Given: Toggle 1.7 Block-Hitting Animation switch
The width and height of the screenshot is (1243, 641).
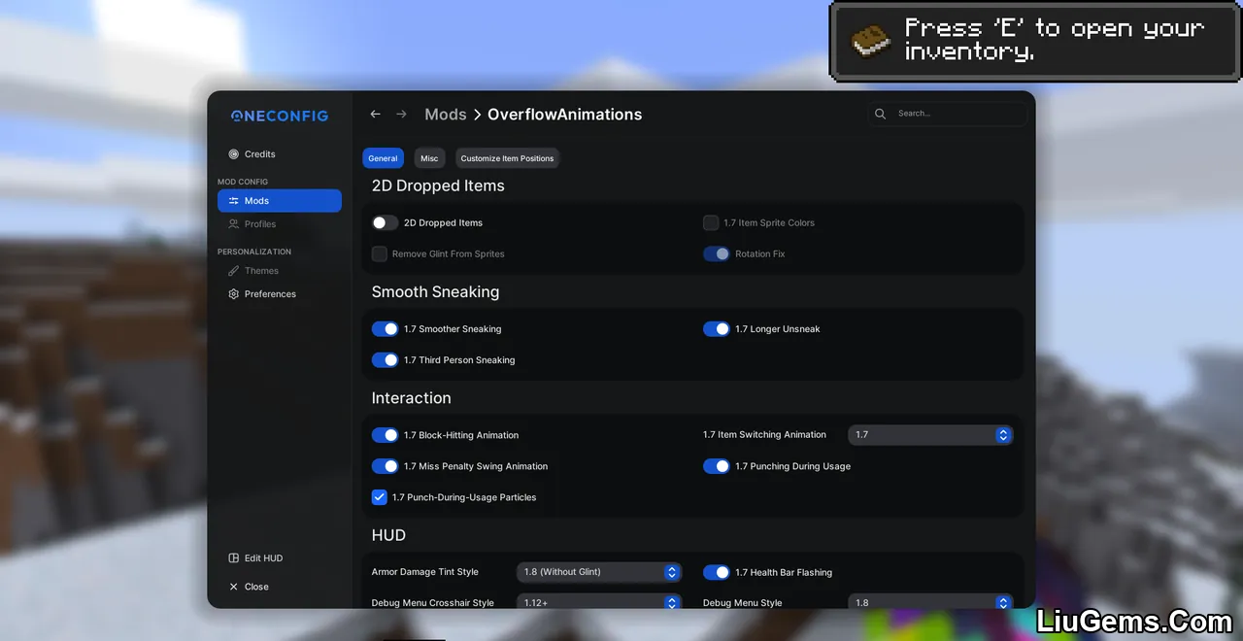Looking at the screenshot, I should click(385, 435).
